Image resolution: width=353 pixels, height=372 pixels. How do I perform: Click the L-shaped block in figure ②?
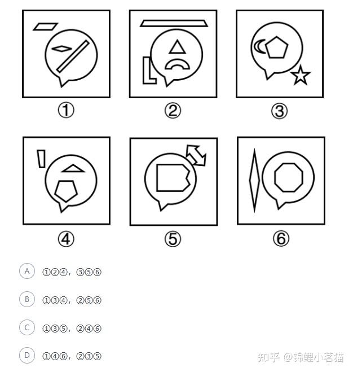point(149,70)
